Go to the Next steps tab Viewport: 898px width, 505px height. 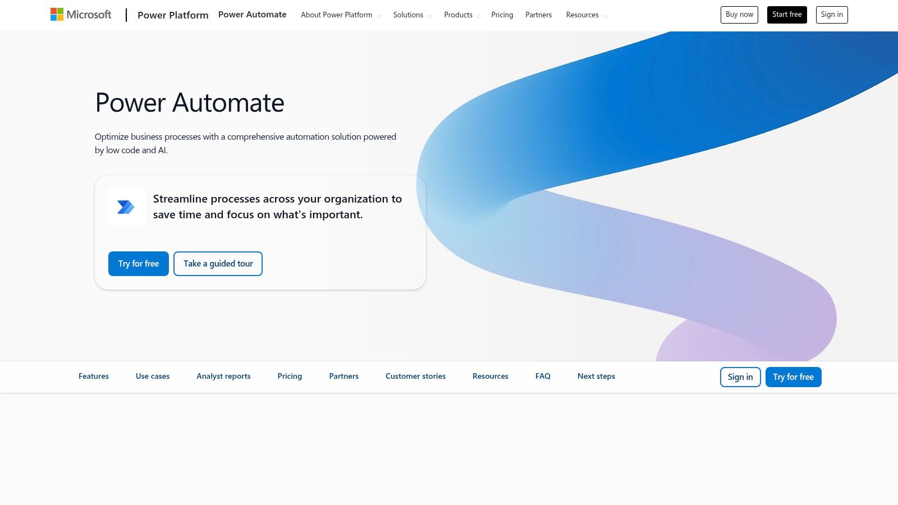click(x=596, y=377)
